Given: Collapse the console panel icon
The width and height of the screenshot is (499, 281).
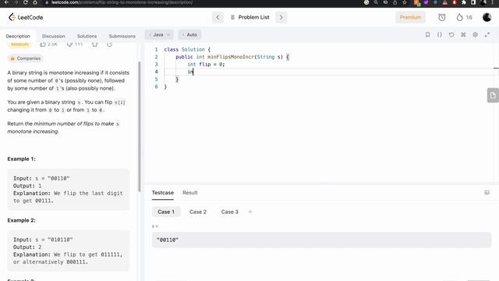Looking at the screenshot, I should tap(487, 193).
